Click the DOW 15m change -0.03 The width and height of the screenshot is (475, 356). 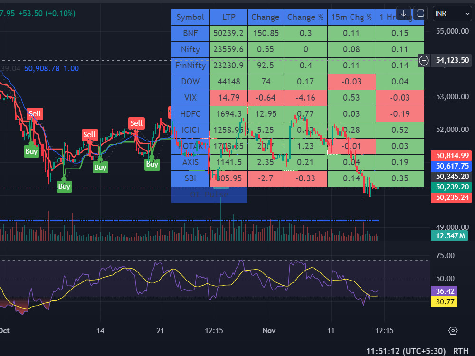pyautogui.click(x=351, y=82)
